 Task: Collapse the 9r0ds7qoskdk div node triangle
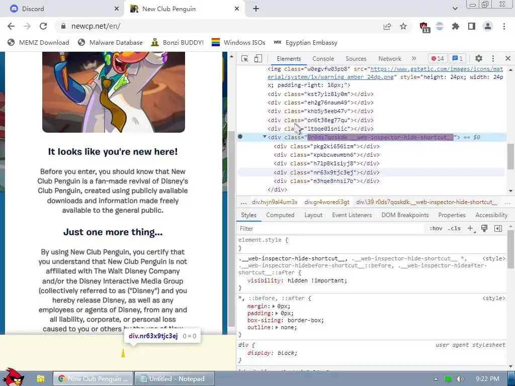click(x=265, y=137)
